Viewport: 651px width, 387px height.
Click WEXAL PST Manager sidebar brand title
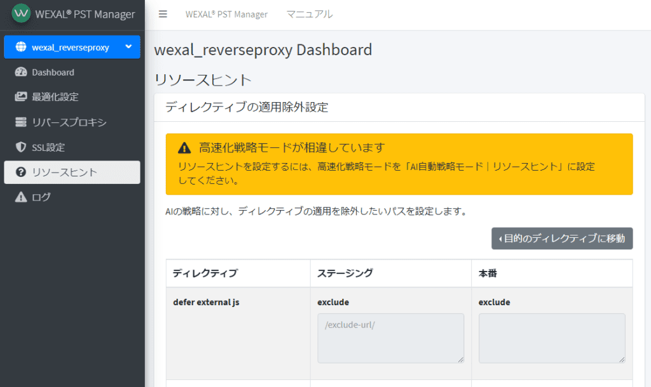(x=85, y=14)
